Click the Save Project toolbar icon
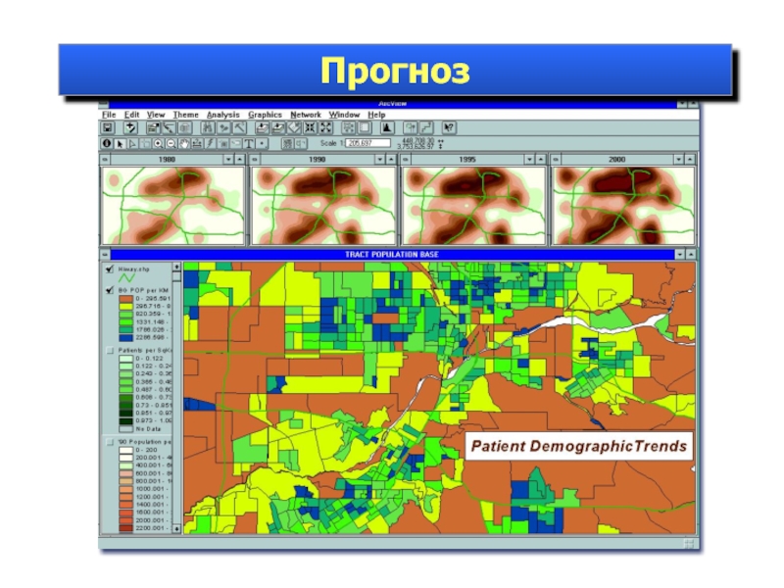 coord(108,128)
